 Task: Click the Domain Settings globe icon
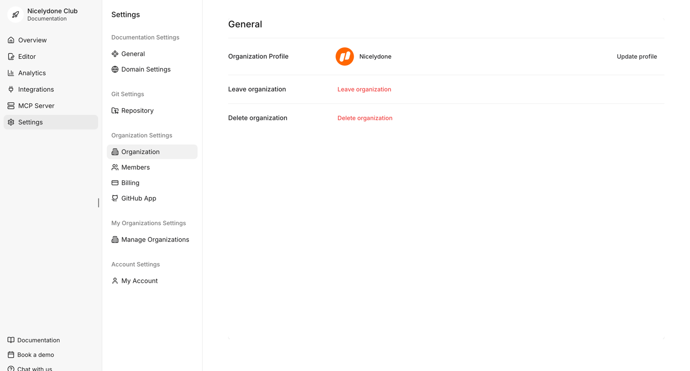click(115, 69)
